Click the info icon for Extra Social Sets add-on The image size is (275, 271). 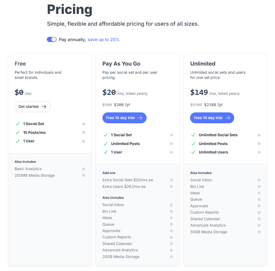[171, 180]
